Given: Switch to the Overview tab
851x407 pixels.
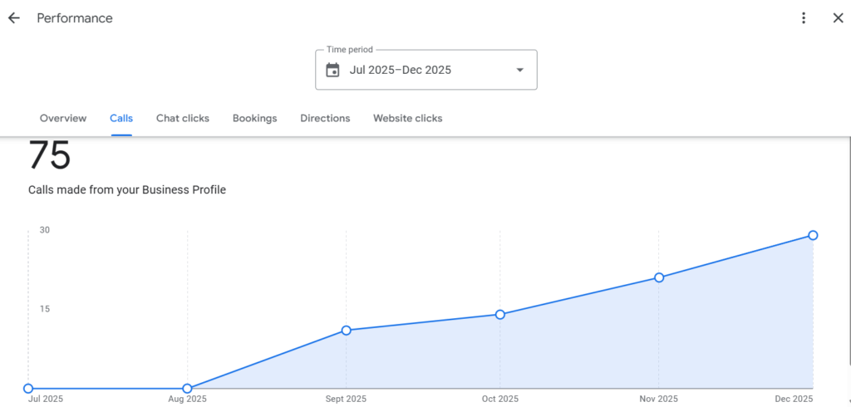Looking at the screenshot, I should pyautogui.click(x=63, y=118).
